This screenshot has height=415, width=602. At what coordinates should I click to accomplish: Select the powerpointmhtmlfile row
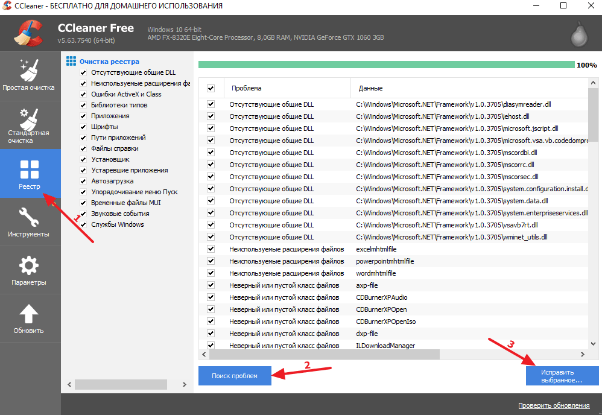tap(393, 261)
